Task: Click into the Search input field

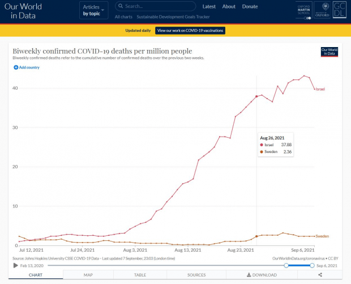Action: (159, 7)
